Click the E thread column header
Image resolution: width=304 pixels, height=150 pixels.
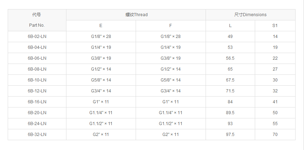[101, 26]
